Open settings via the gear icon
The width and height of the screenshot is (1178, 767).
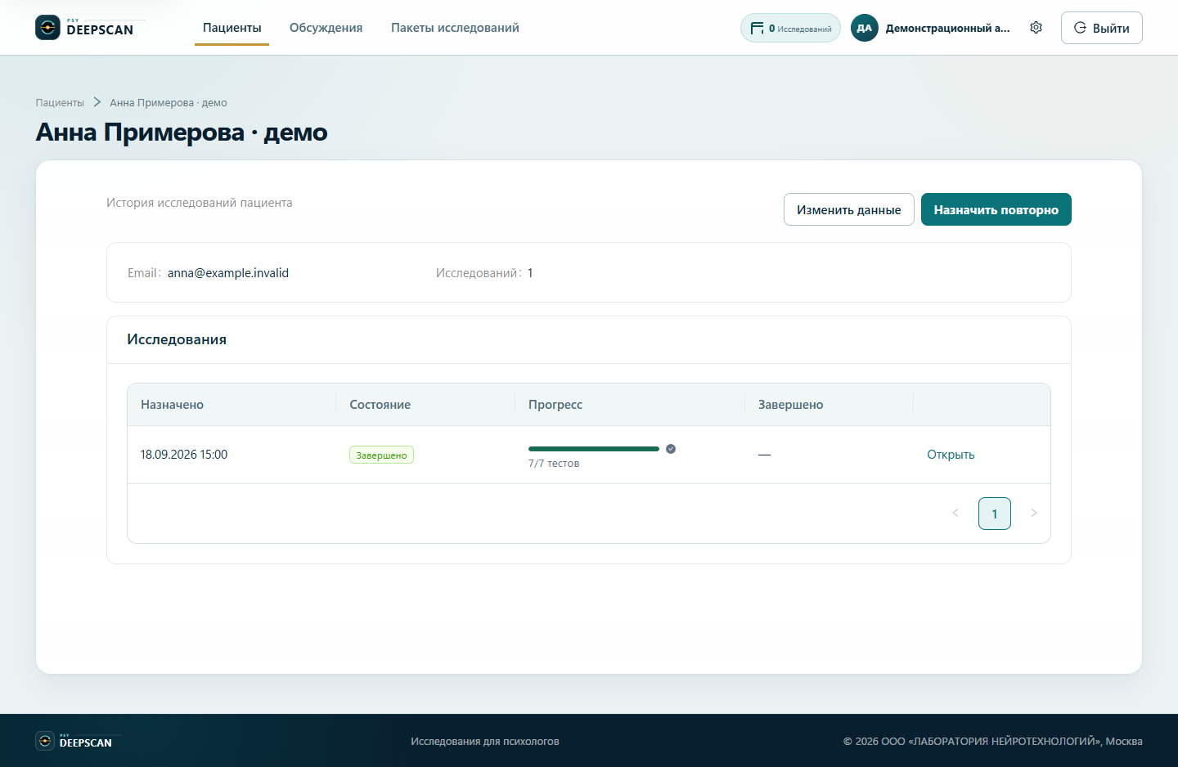[x=1036, y=28]
